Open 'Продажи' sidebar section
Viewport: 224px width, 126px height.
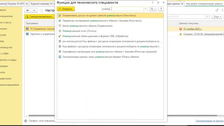[3, 29]
